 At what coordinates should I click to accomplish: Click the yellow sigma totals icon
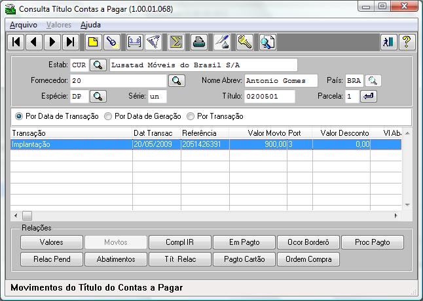[x=176, y=42]
